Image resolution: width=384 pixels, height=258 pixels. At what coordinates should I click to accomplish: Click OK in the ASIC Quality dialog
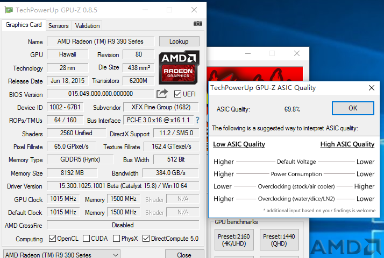tap(353, 108)
